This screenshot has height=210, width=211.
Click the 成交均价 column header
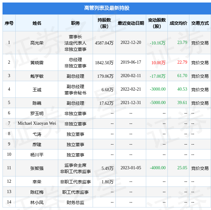pos(178,23)
